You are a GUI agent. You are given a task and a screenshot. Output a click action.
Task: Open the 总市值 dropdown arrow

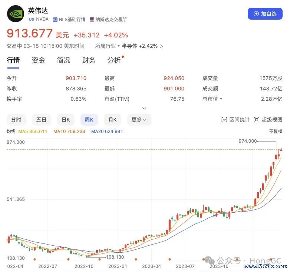tap(221, 99)
